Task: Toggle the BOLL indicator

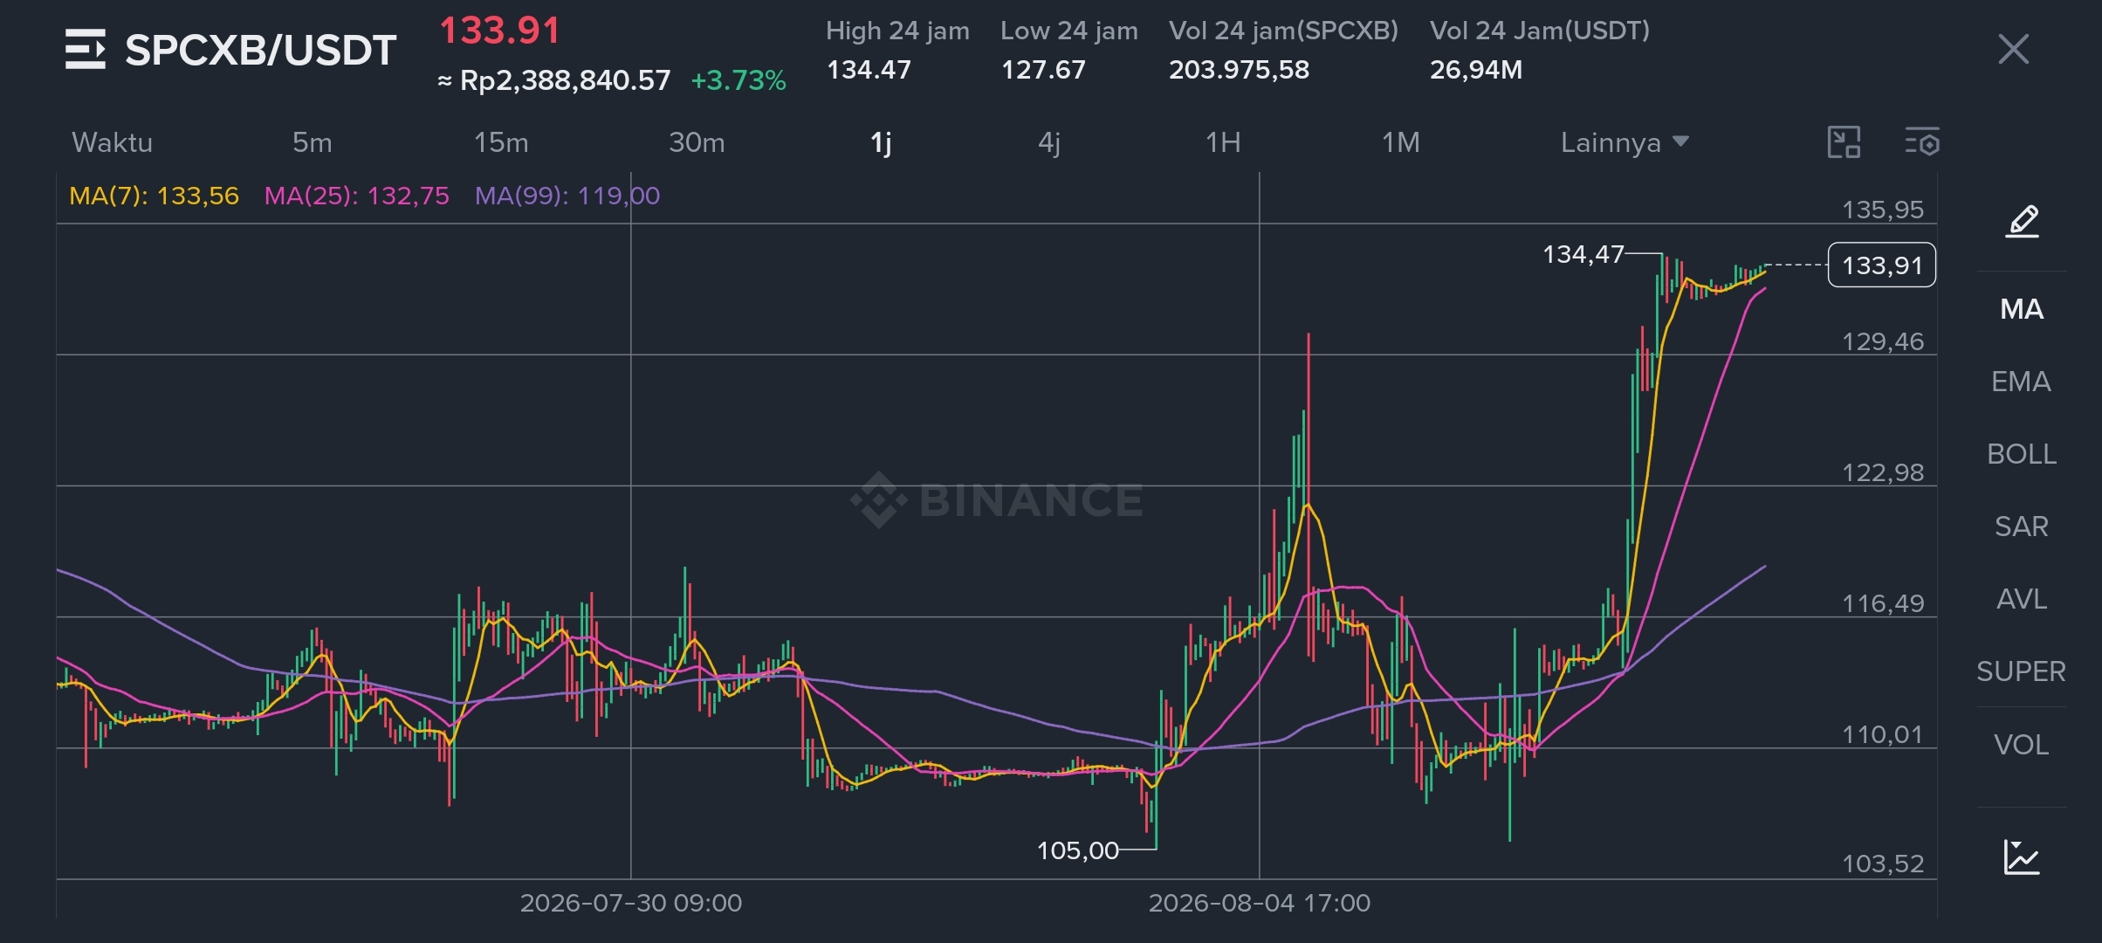Action: click(2022, 454)
